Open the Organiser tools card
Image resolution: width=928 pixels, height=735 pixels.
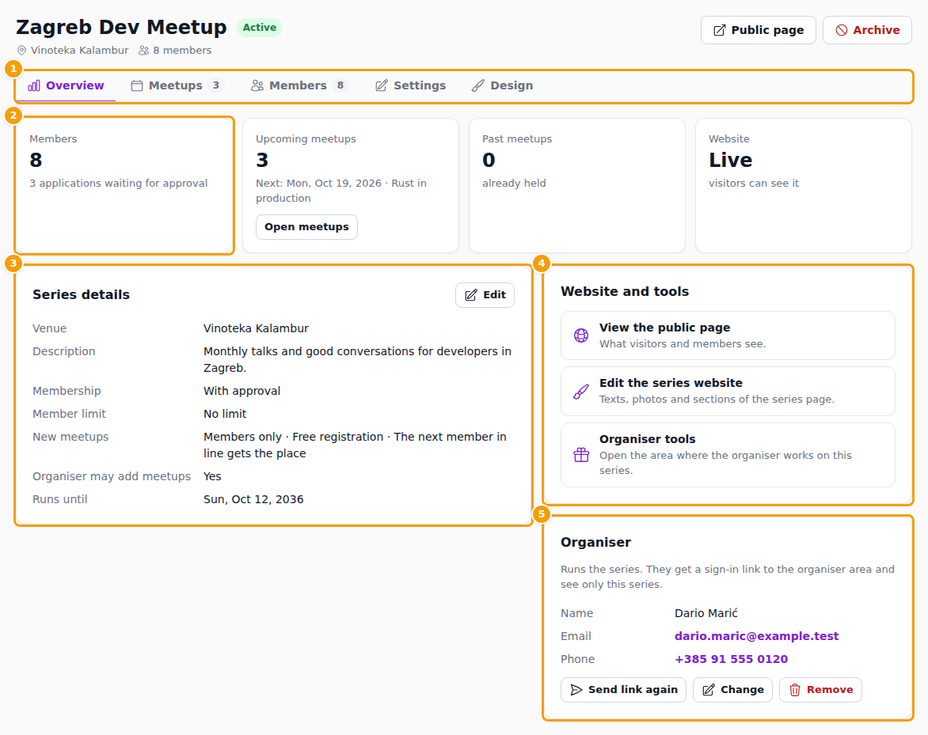pos(728,455)
